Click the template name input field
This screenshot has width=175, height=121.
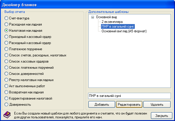point(129,96)
